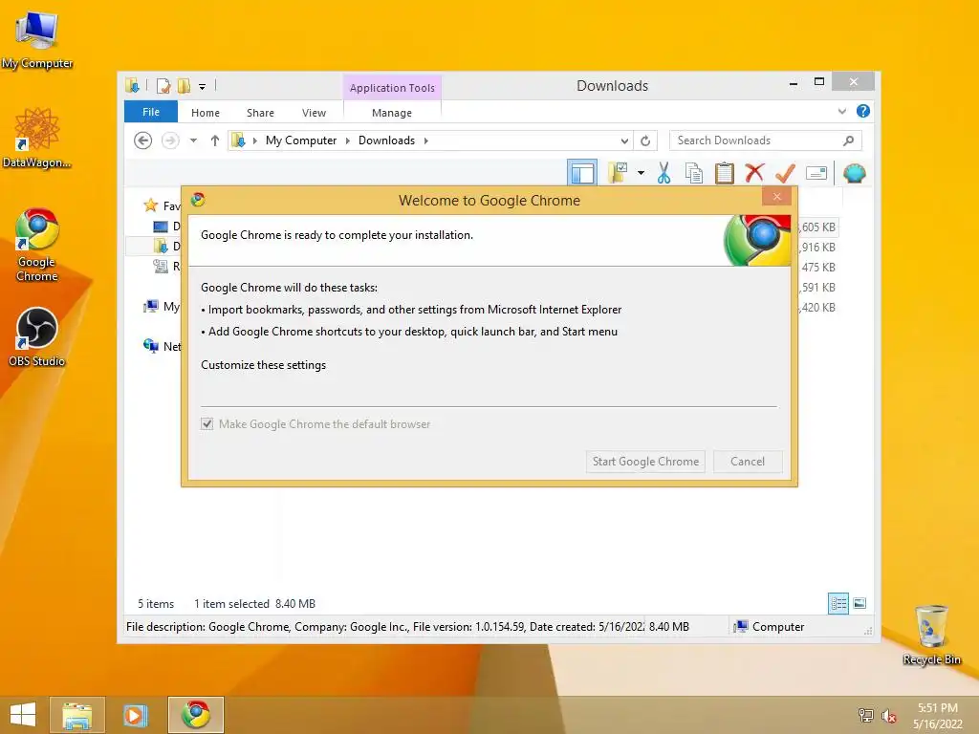Toggle Make Google Chrome the default browser
The height and width of the screenshot is (734, 979).
[207, 423]
